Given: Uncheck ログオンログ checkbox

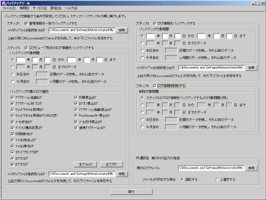Looking at the screenshot, I should pyautogui.click(x=12, y=158).
